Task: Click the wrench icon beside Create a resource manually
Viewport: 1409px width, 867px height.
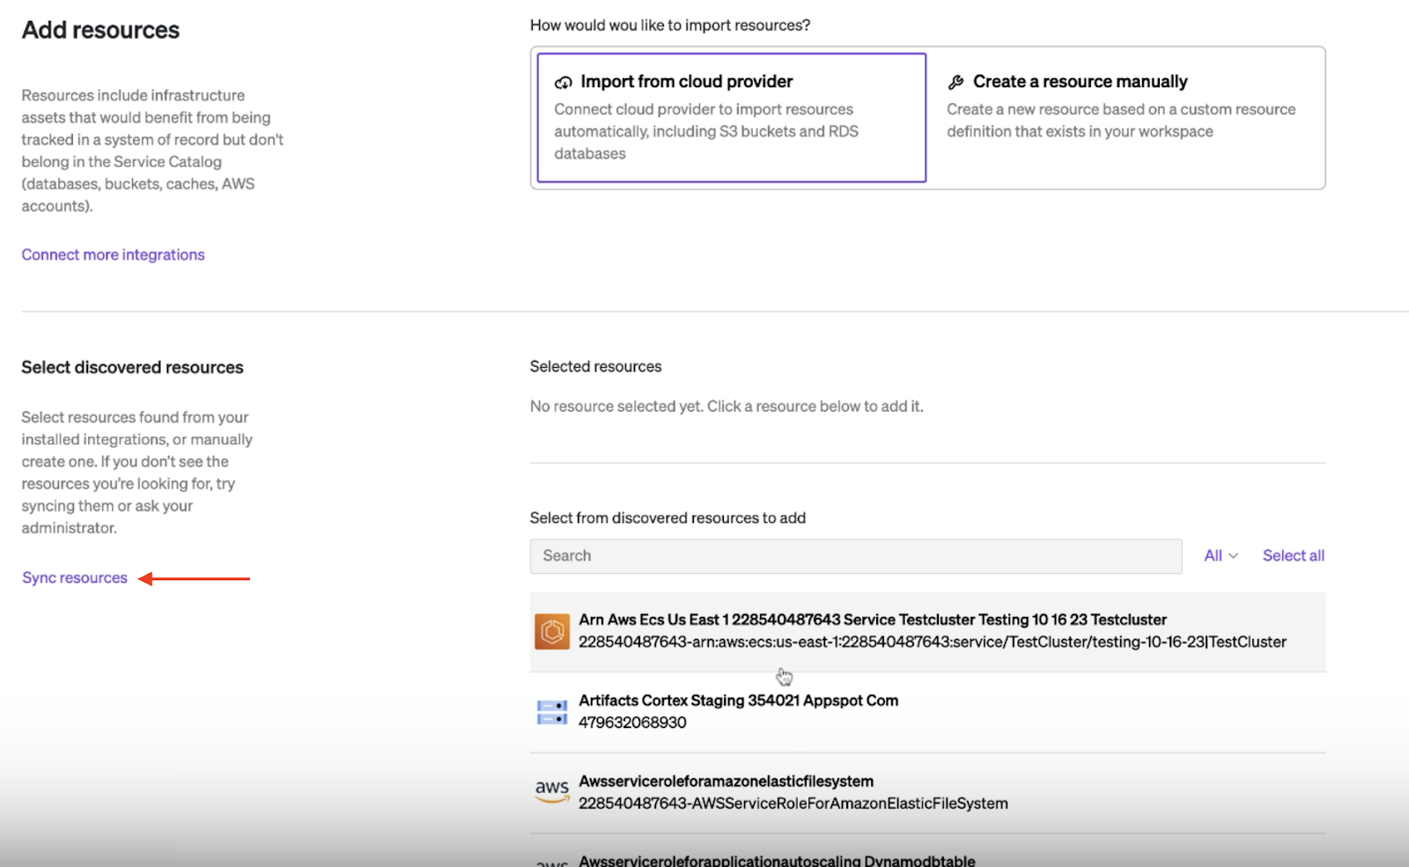Action: tap(955, 83)
